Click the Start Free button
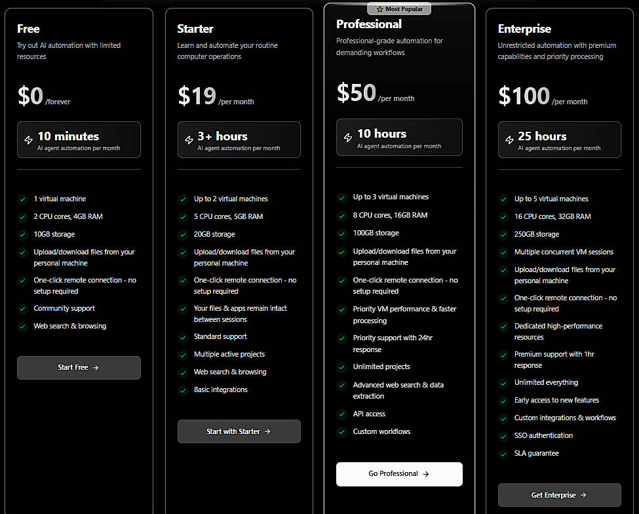 (79, 368)
